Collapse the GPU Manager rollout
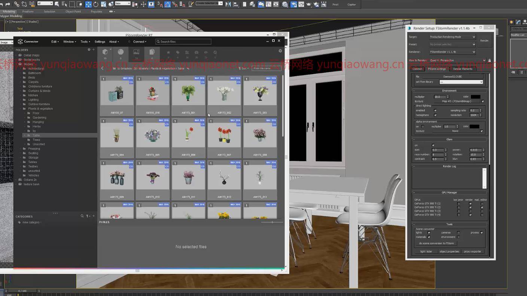 (449, 193)
